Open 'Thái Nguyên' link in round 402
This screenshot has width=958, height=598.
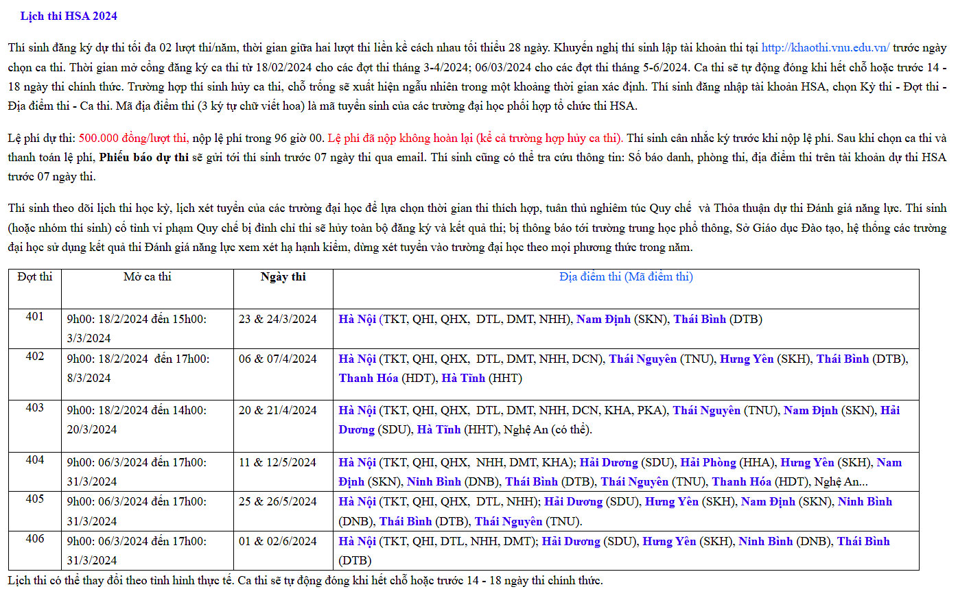point(643,359)
